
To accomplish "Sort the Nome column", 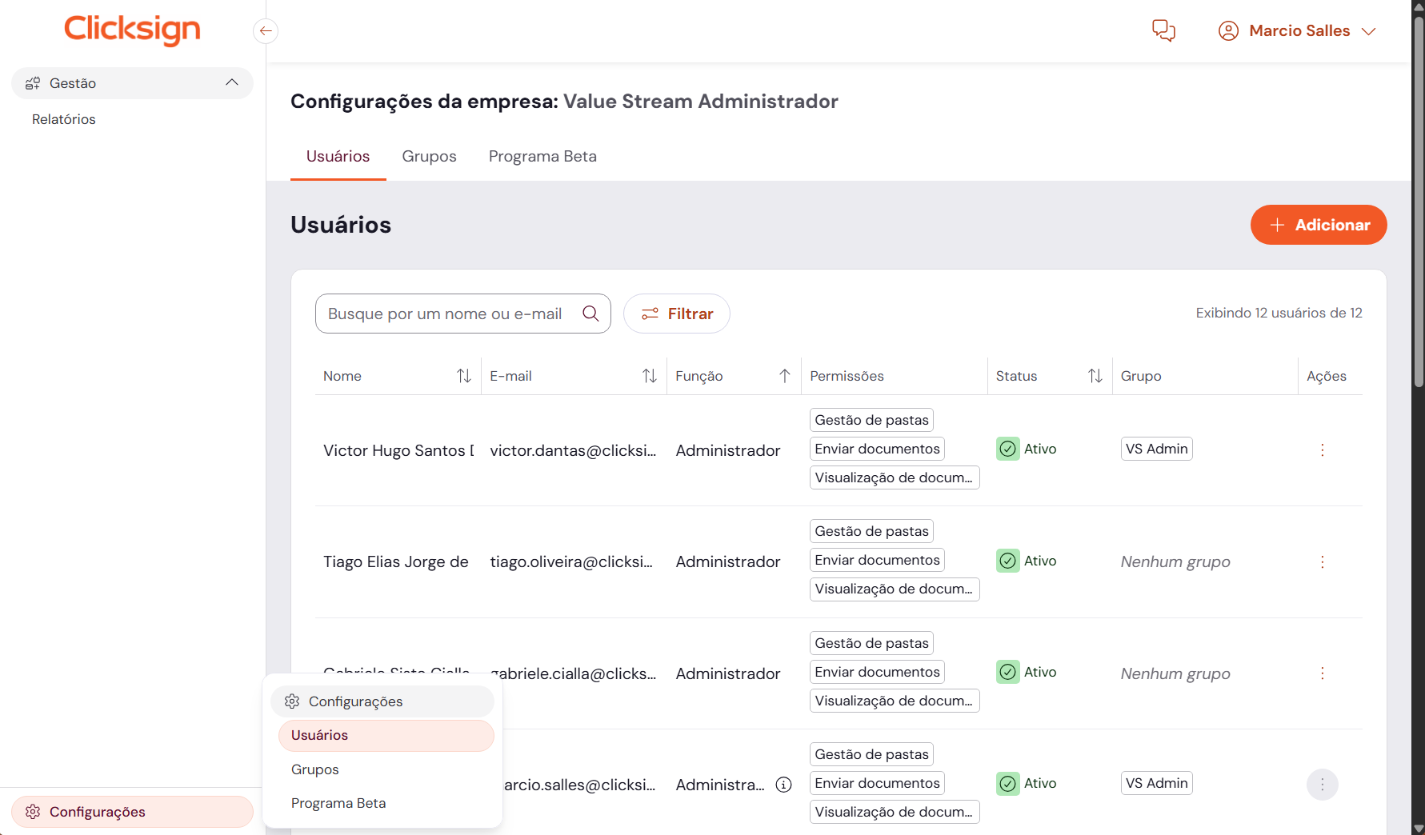I will (x=464, y=375).
